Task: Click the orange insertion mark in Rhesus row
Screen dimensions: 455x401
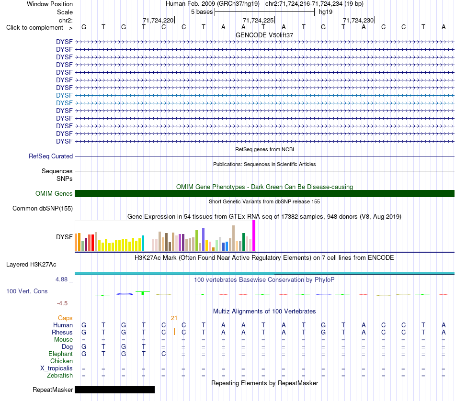Action: (174, 332)
